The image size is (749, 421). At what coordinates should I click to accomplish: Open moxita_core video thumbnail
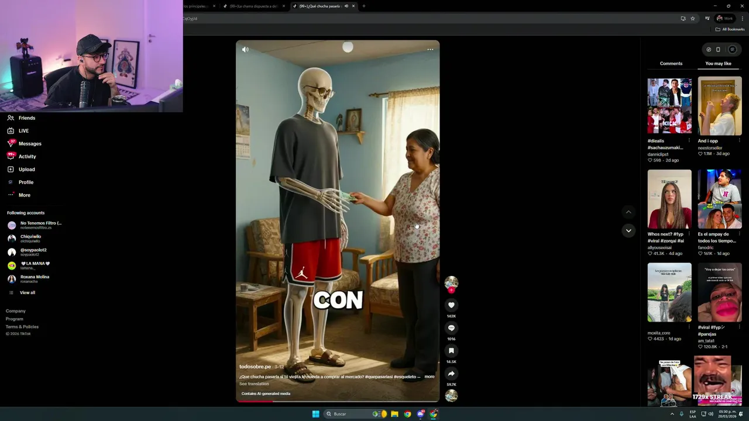pyautogui.click(x=669, y=292)
